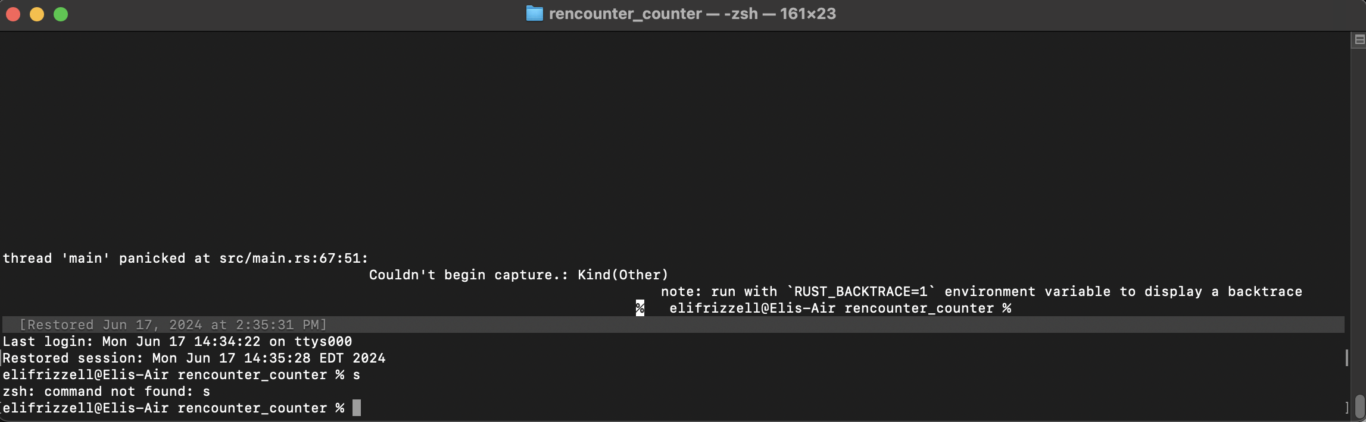This screenshot has height=422, width=1366.
Task: Click the rencounter_counter folder proxy icon
Action: click(x=534, y=14)
